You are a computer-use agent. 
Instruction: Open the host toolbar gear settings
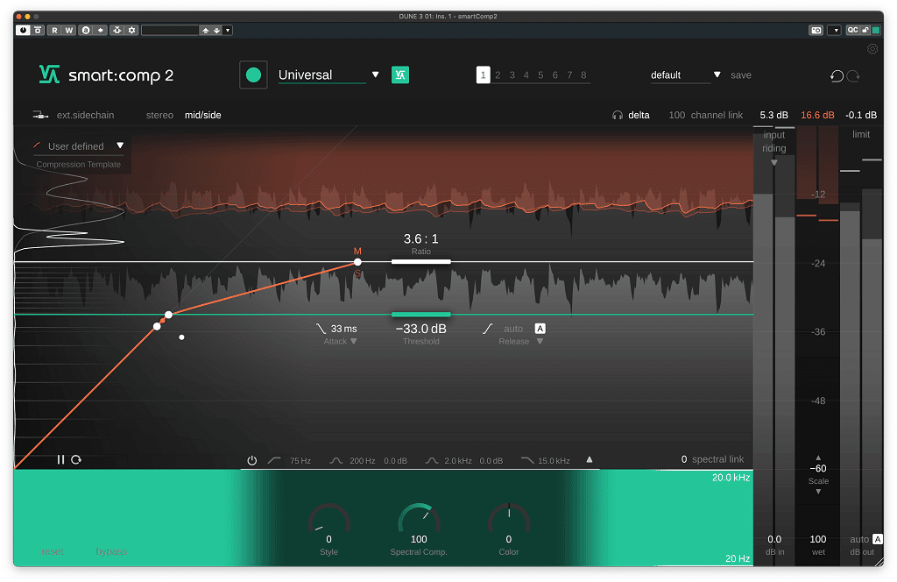coord(131,31)
